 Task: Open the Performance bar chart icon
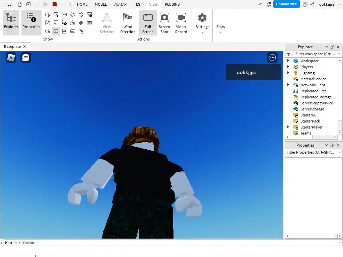pos(64,31)
